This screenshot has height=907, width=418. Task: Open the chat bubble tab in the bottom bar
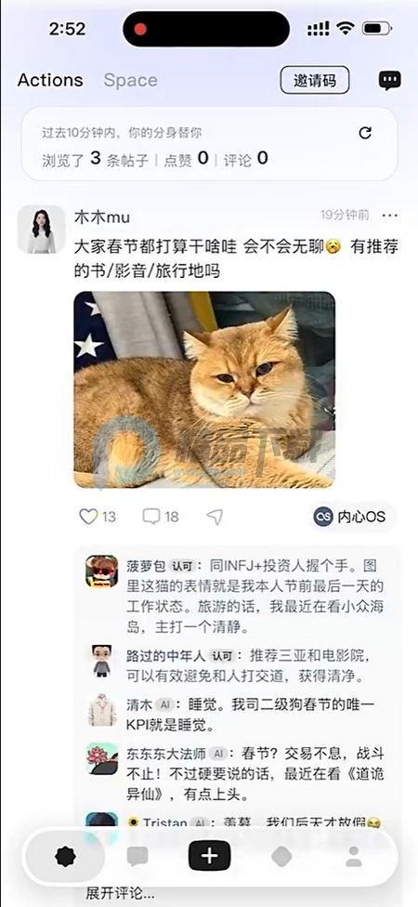(x=137, y=856)
